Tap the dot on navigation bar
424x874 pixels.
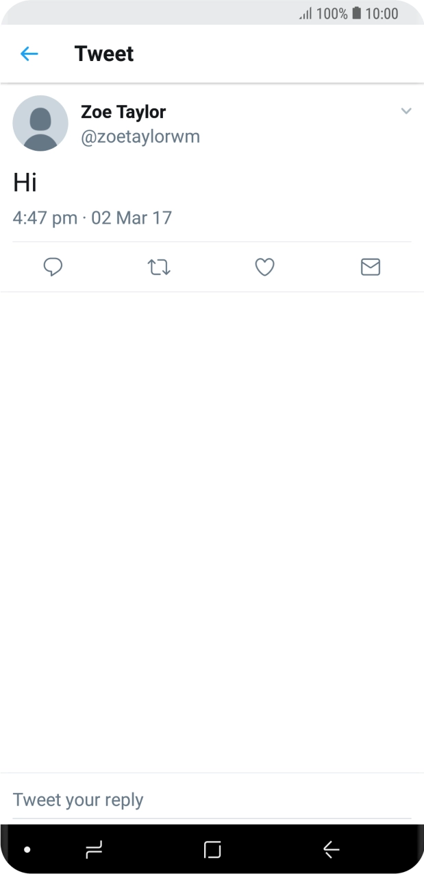point(27,849)
